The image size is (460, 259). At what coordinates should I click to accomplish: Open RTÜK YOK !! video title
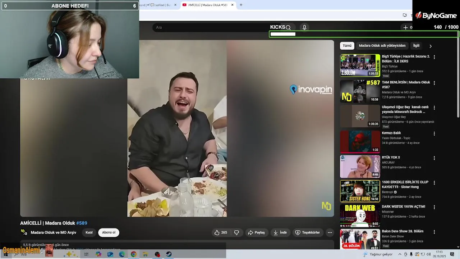coord(391,158)
